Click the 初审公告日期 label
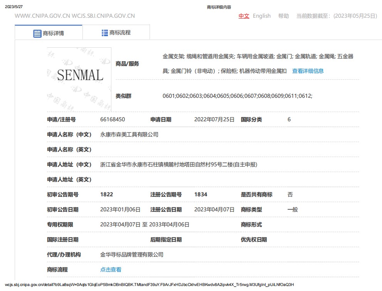The width and height of the screenshot is (382, 291). pyautogui.click(x=62, y=210)
